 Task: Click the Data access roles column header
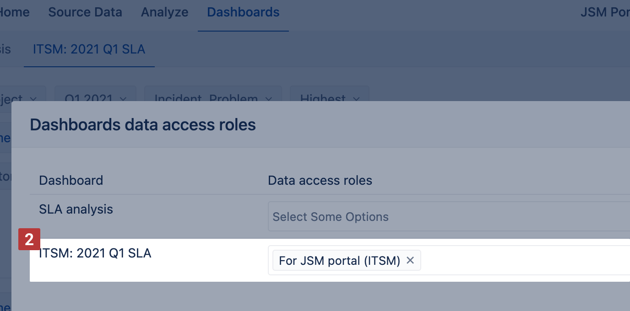(320, 181)
